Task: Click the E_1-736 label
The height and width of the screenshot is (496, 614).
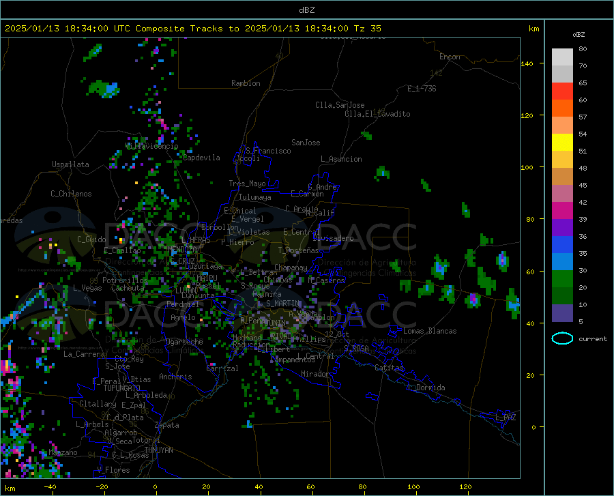Action: 422,89
